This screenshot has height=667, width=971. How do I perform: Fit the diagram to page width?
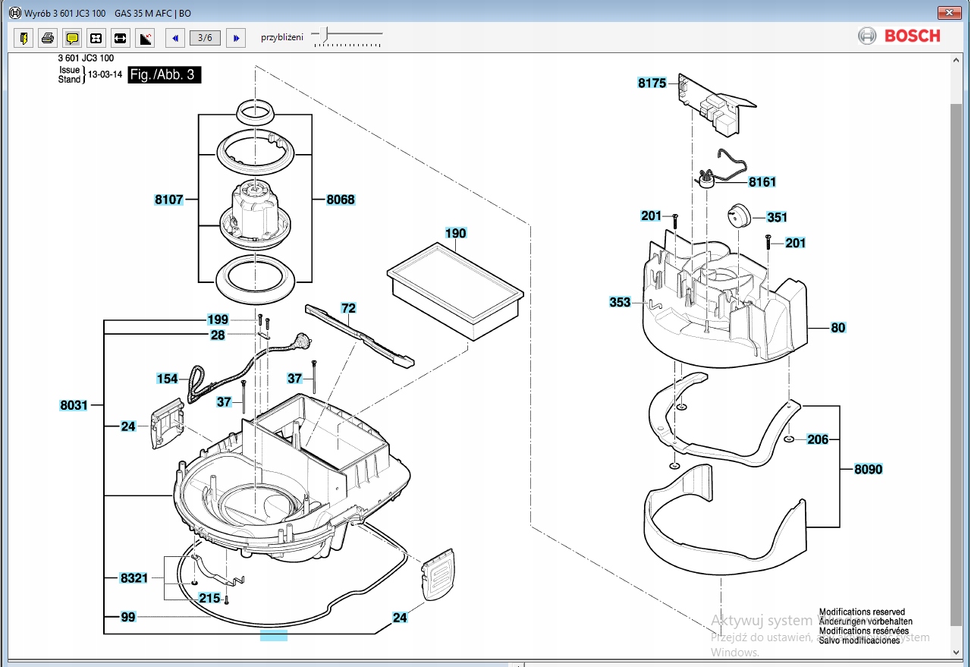coord(121,38)
